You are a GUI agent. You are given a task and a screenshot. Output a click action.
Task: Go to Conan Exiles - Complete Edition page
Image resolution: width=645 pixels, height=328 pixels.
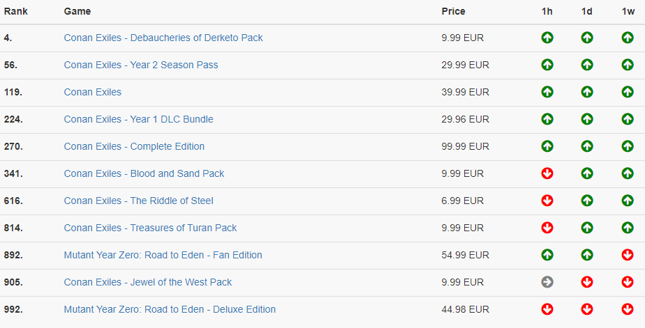point(134,146)
